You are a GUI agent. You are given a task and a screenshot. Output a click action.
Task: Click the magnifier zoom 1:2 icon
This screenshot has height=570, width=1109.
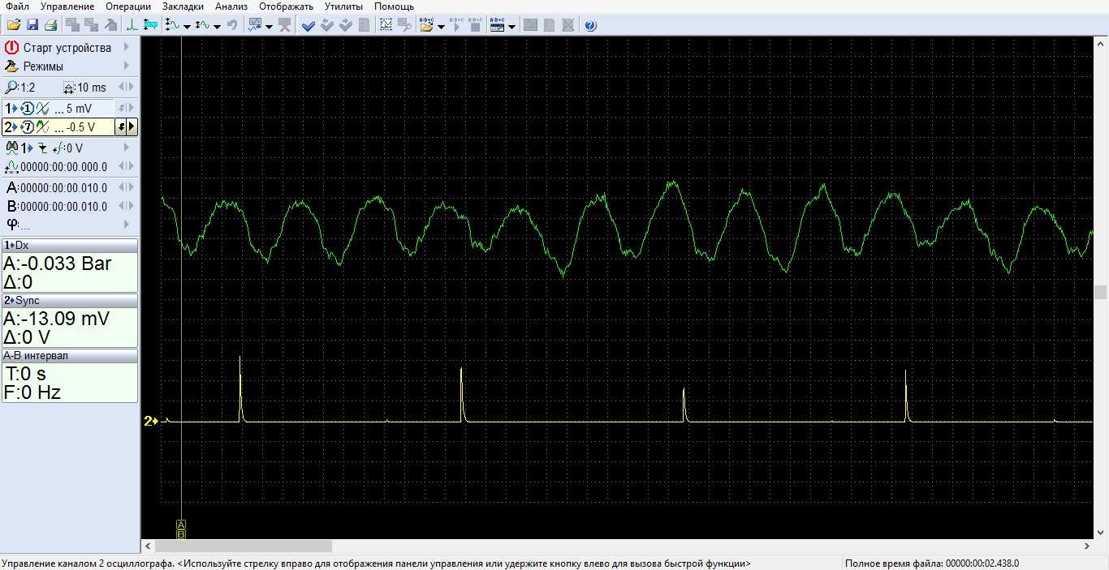11,88
